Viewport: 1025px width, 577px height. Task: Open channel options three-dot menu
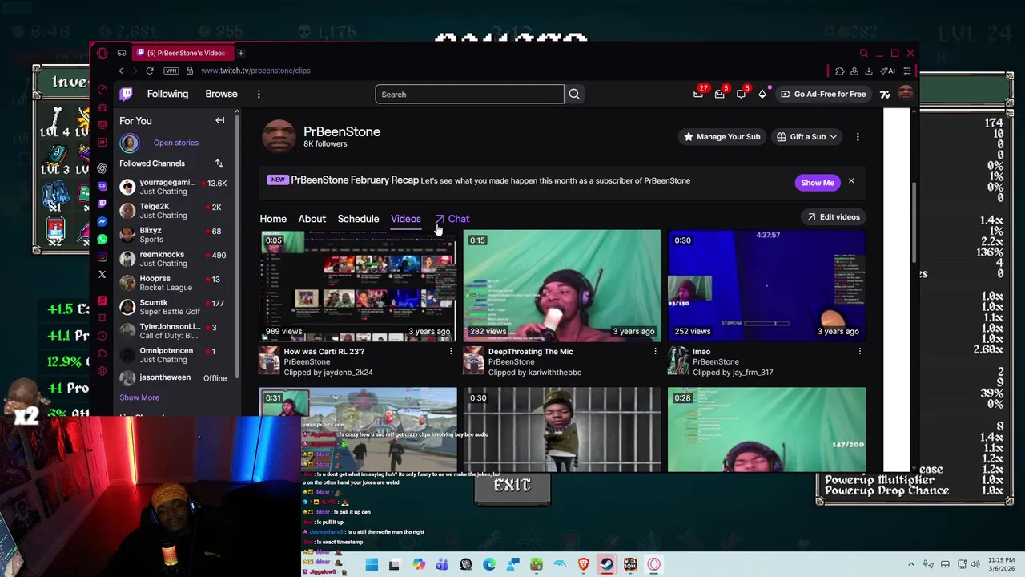coord(858,137)
